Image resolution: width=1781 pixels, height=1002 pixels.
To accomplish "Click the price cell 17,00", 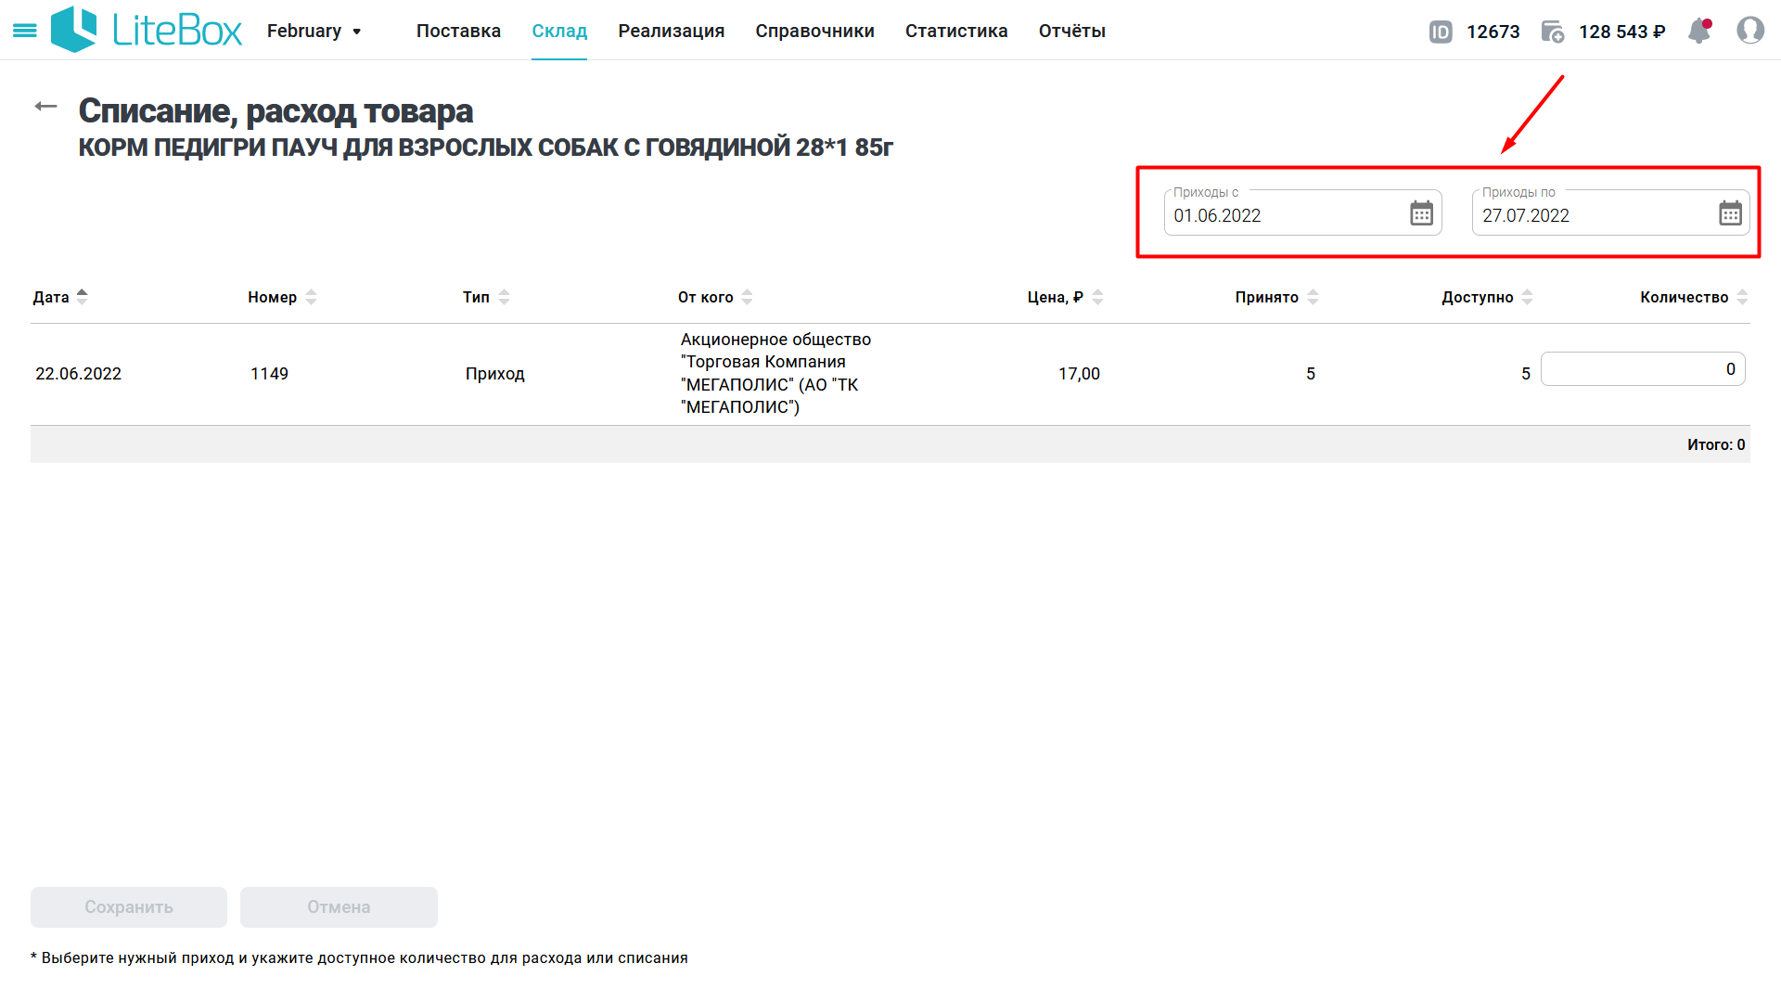I will click(x=1079, y=374).
